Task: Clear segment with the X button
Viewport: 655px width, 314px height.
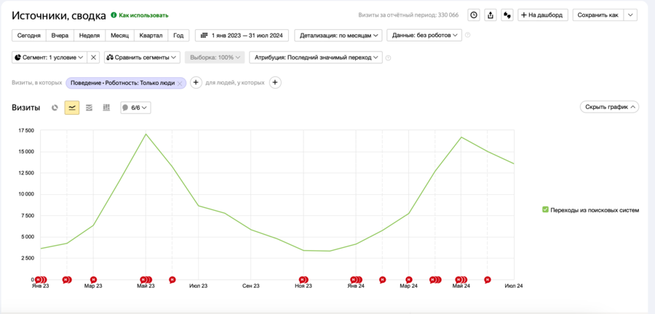Action: click(93, 57)
